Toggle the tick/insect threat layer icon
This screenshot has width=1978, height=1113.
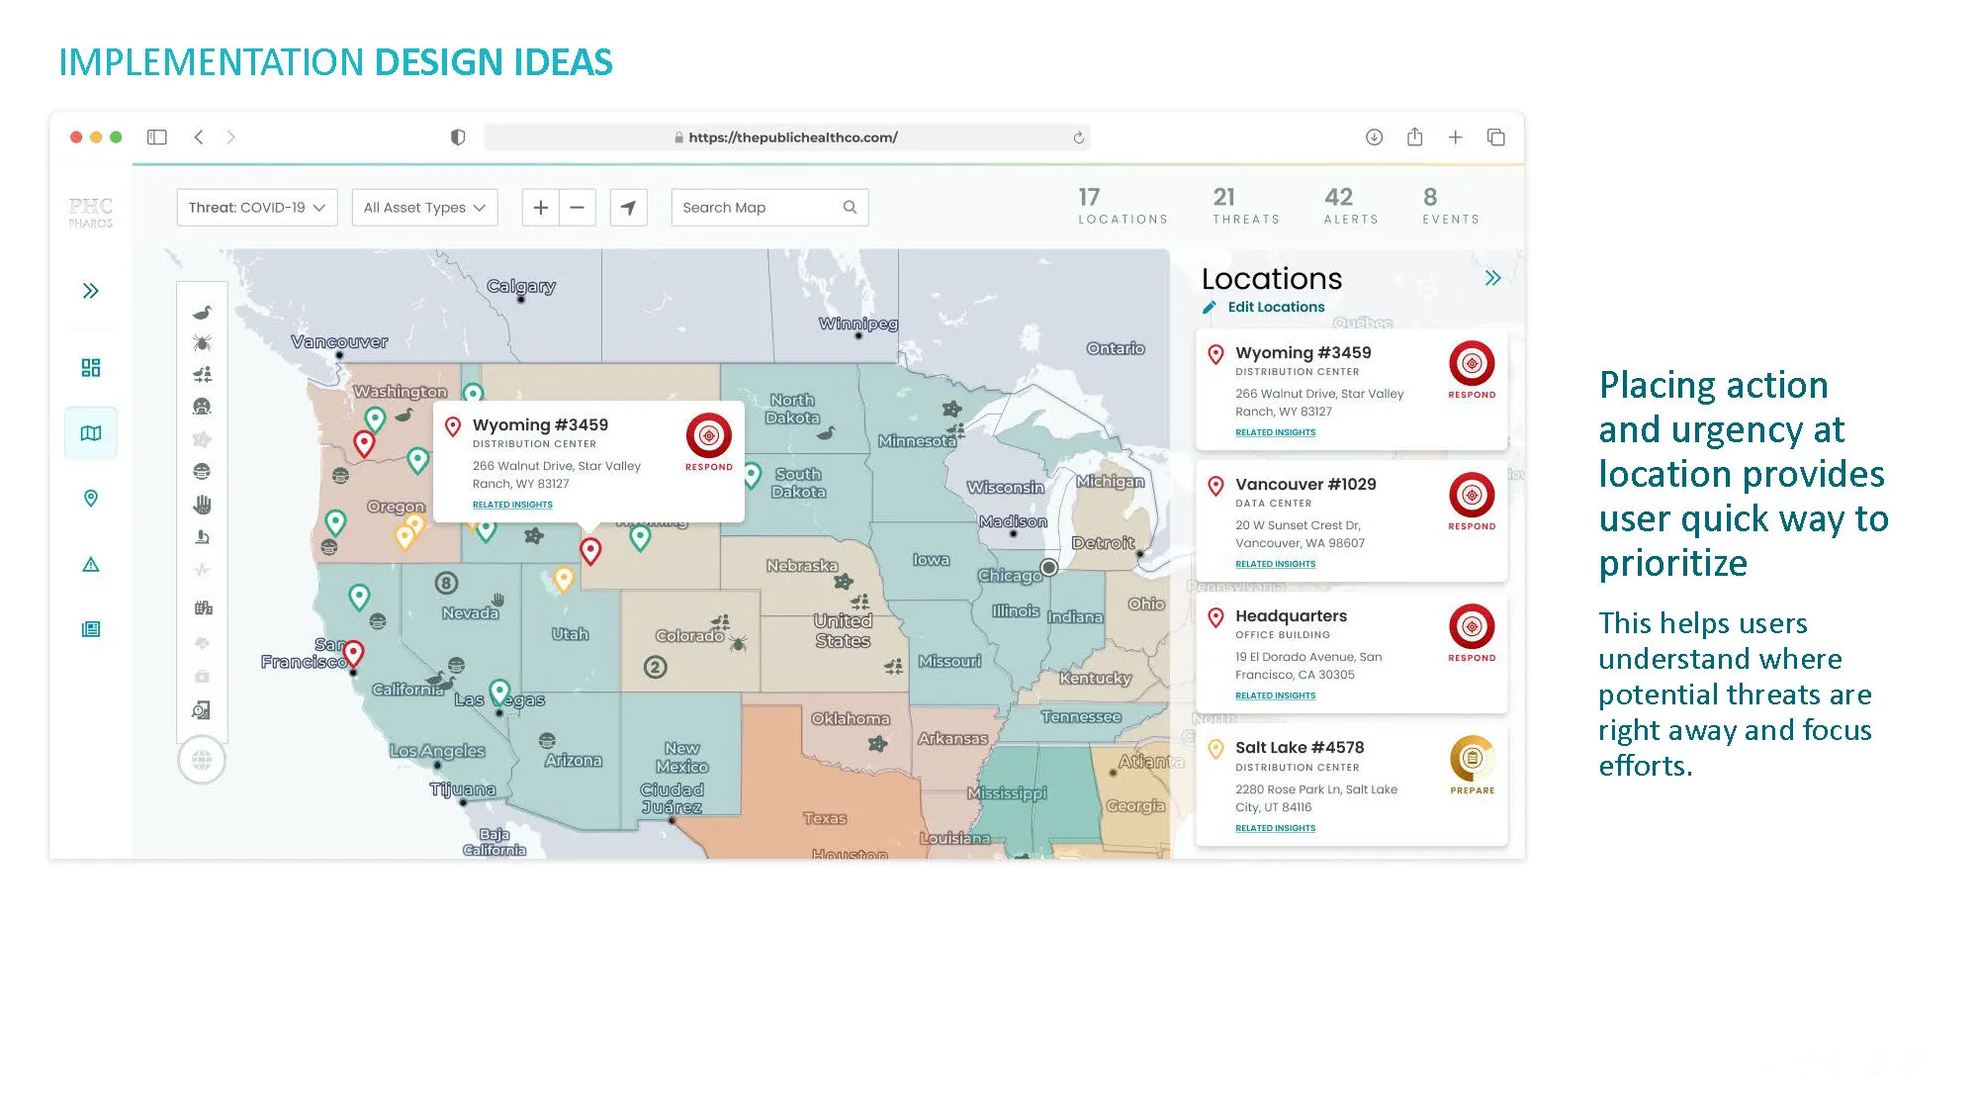click(202, 343)
